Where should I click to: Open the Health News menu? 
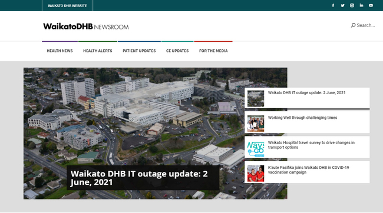coord(60,51)
